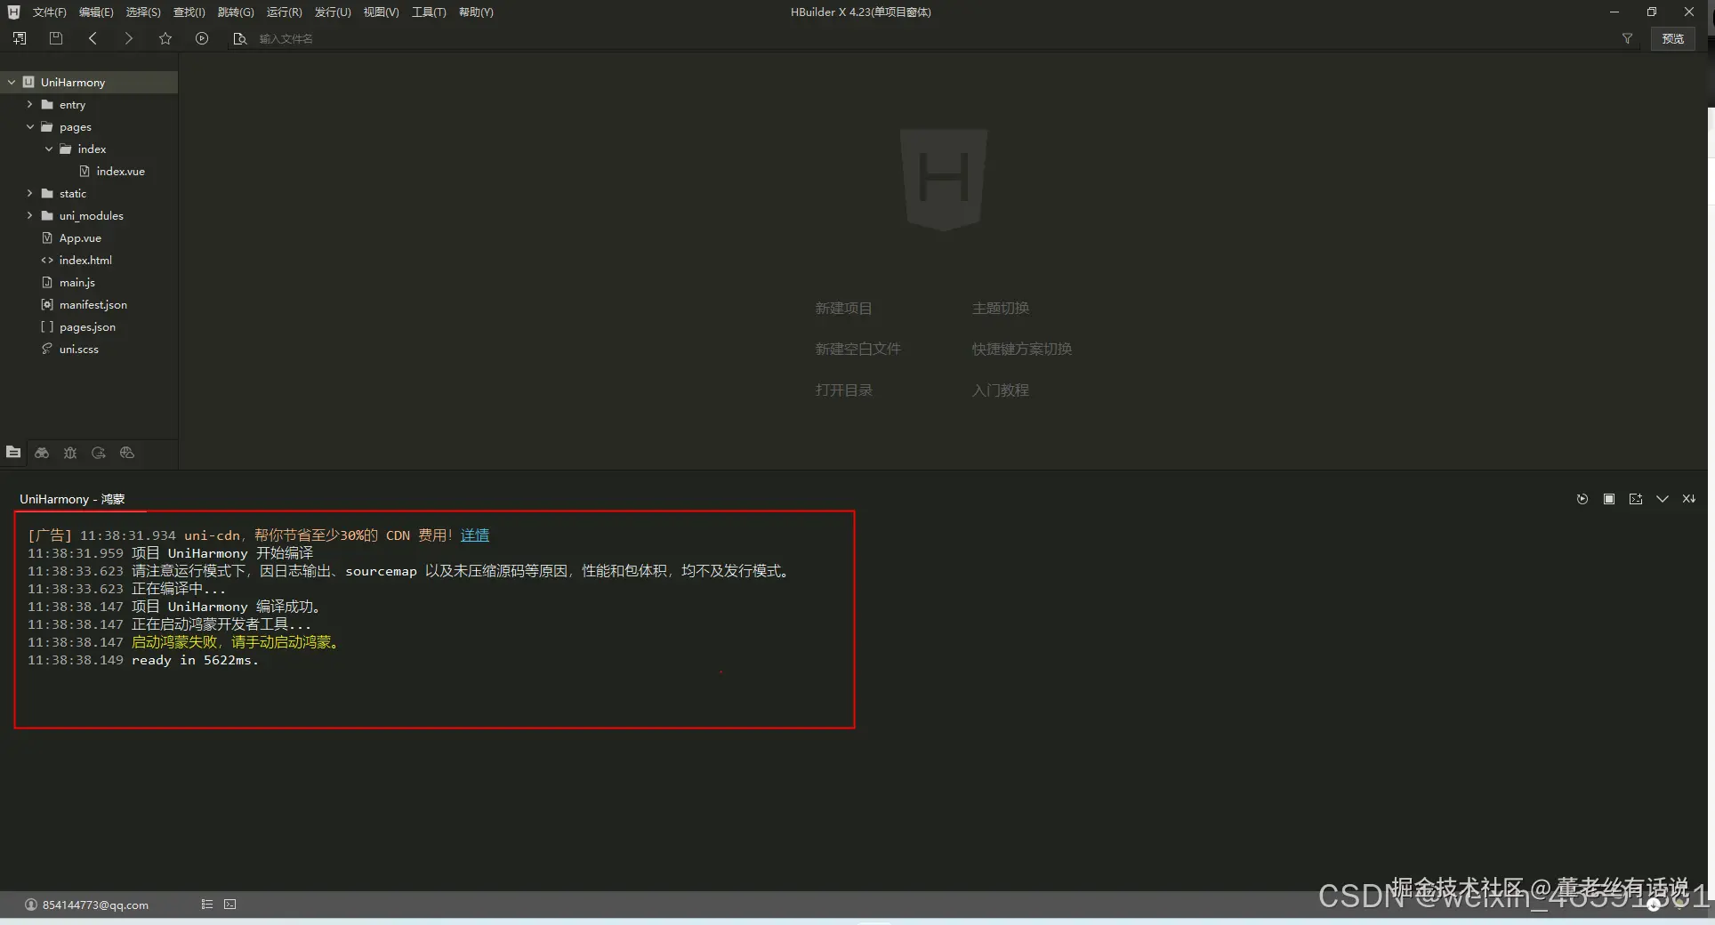The height and width of the screenshot is (925, 1715).
Task: Click the 854144773@qq.com account text
Action: coord(95,905)
